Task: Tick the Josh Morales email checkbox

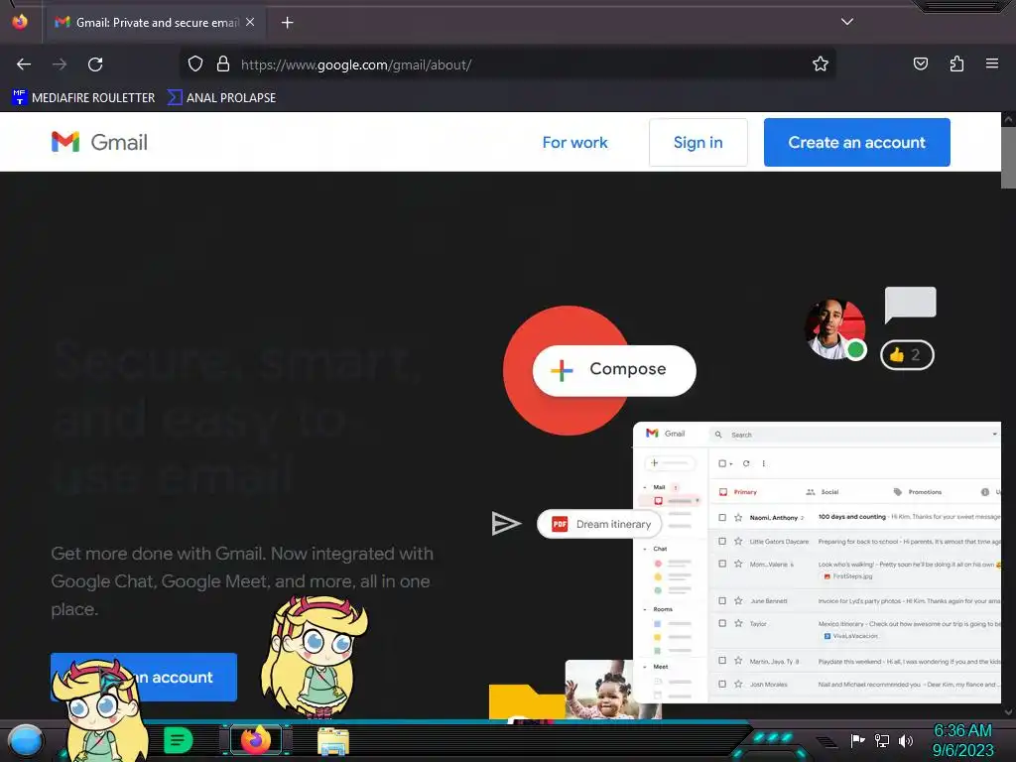Action: [x=722, y=684]
